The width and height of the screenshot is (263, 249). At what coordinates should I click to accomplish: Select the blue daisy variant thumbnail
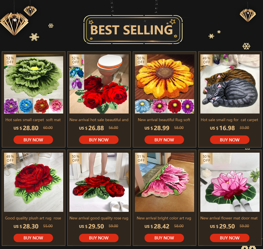(x=143, y=106)
